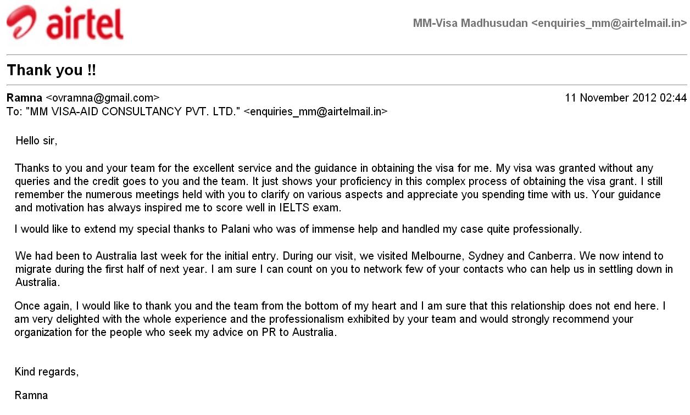Click the enquiries_mm@airtelmail.in recipient address
690x415 pixels.
315,111
